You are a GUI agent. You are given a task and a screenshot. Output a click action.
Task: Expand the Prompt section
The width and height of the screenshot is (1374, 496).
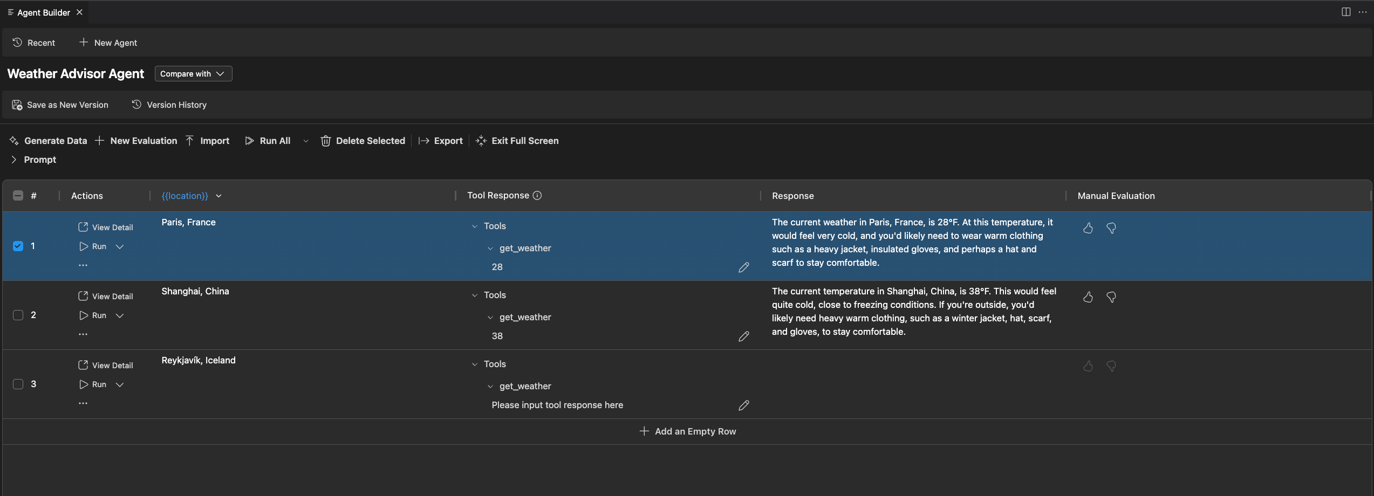click(13, 160)
